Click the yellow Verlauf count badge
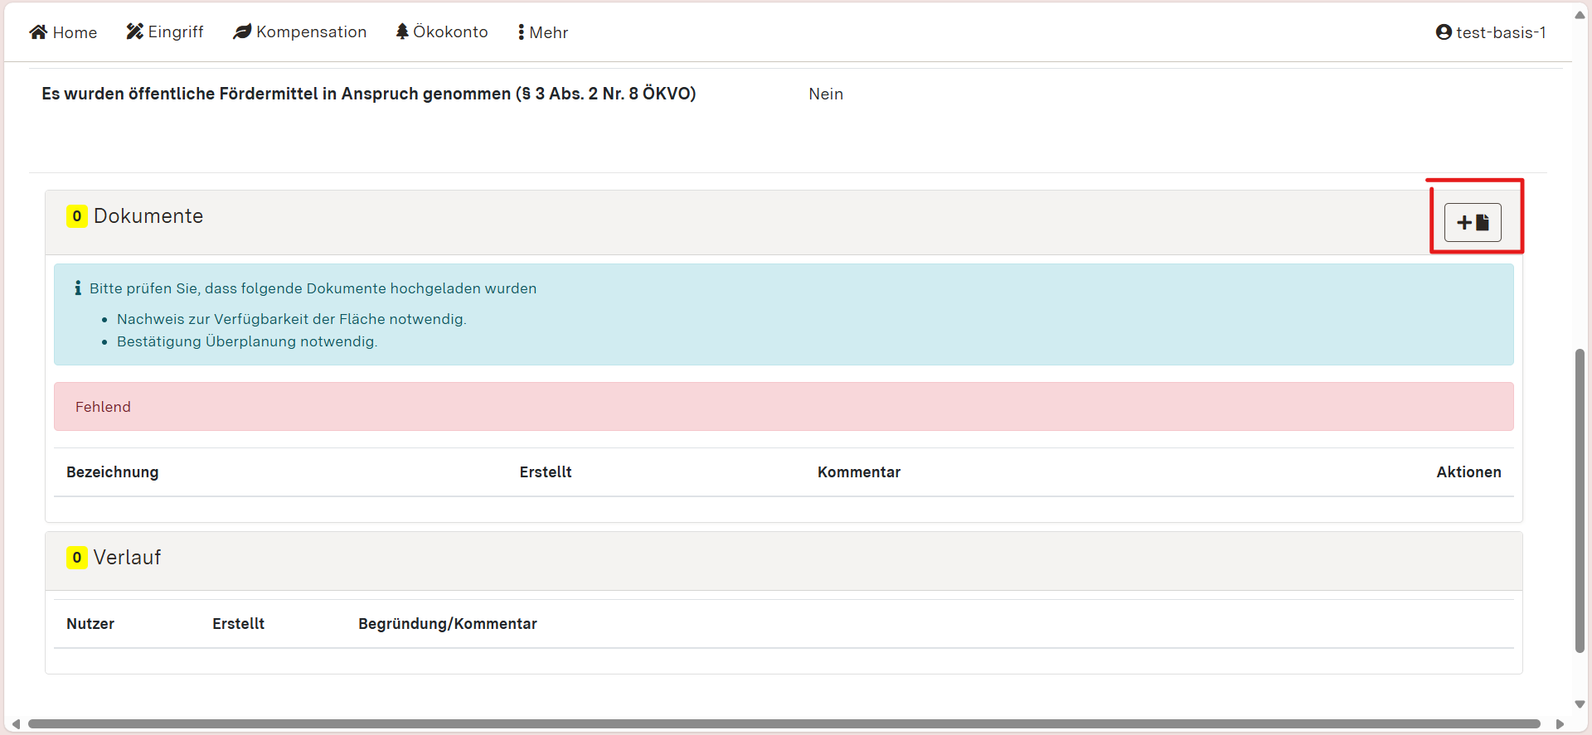This screenshot has width=1592, height=735. point(76,558)
